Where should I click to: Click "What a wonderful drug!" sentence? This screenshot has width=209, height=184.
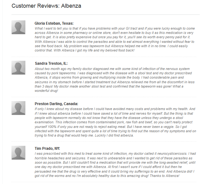(x=109, y=88)
